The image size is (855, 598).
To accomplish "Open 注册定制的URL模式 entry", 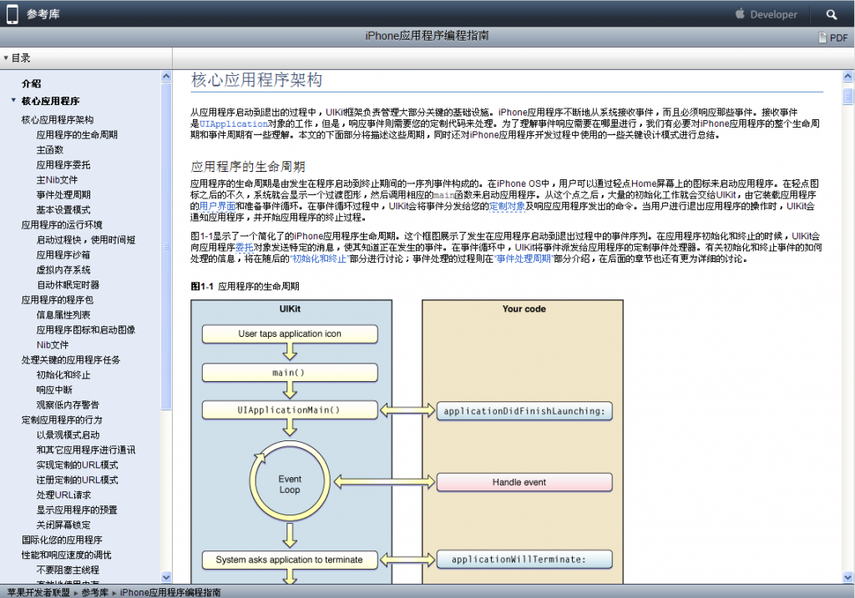I will (77, 480).
